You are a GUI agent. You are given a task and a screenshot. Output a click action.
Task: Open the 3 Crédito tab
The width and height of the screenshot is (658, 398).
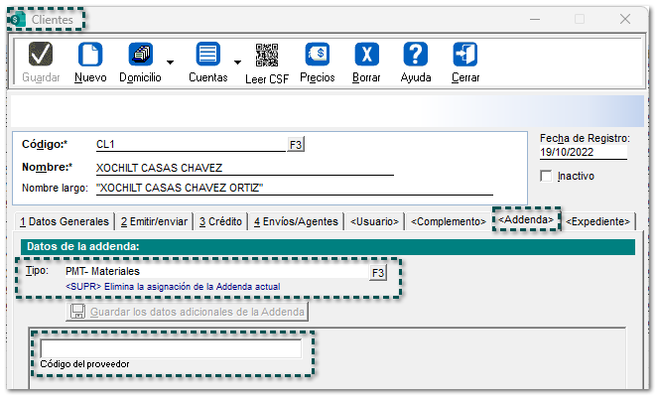(x=220, y=221)
